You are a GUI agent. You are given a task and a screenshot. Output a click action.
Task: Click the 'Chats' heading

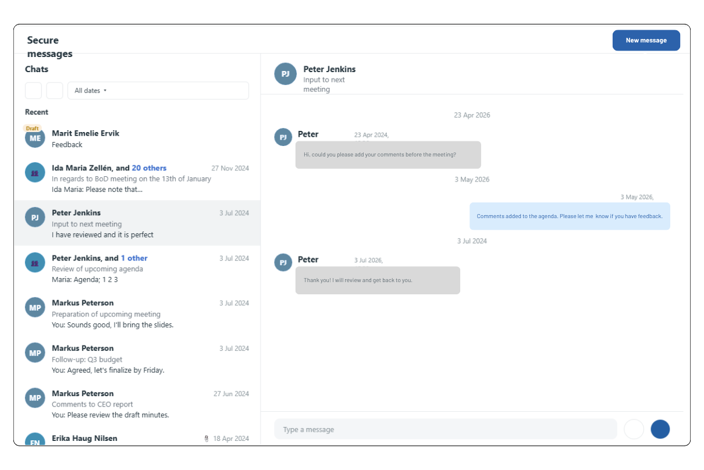click(x=37, y=69)
